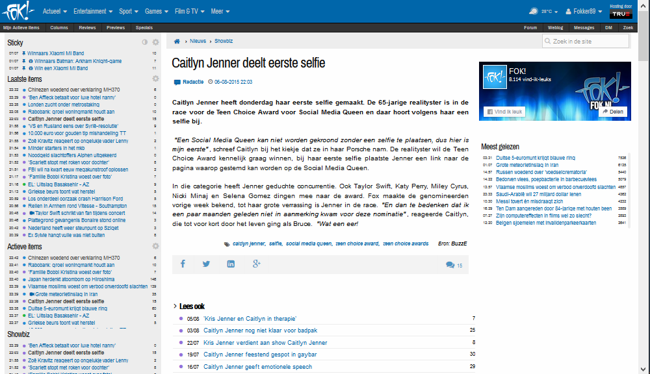The image size is (650, 374).
Task: Go to the Forum
Action: [x=530, y=28]
